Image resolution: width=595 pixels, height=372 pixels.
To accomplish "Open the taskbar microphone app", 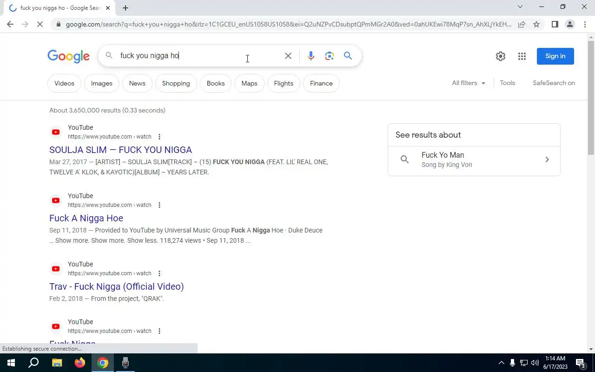I will [x=125, y=363].
